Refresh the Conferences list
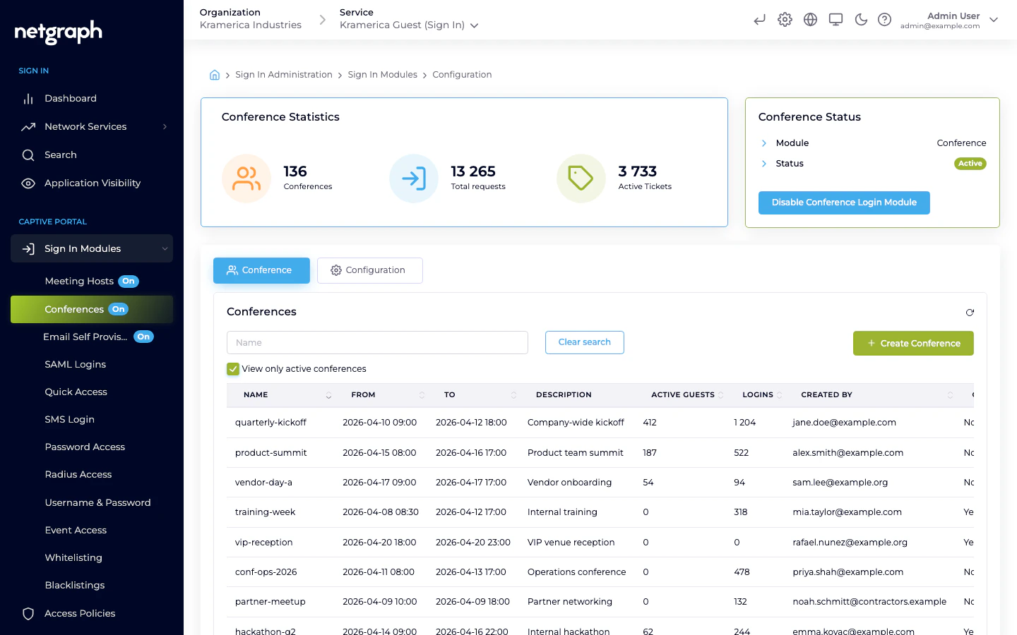Viewport: 1017px width, 635px height. 970,312
